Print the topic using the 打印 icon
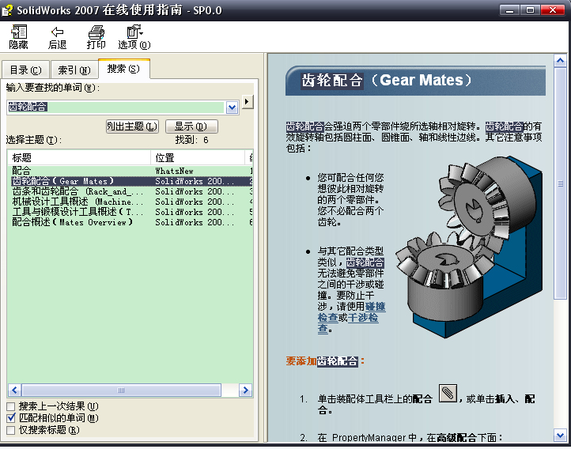 coord(96,36)
